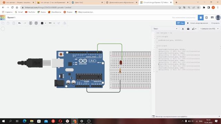
Task: Open File Explorer from taskbar
Action: point(32,121)
